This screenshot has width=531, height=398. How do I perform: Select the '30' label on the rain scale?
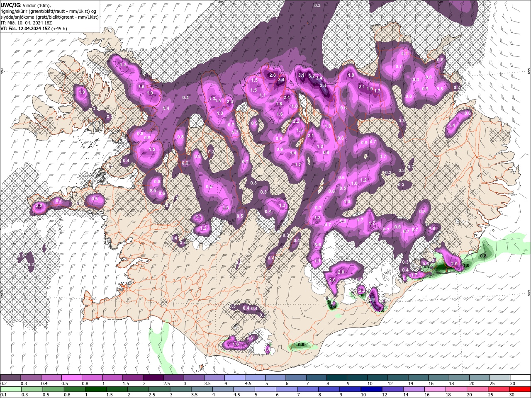coord(513,395)
